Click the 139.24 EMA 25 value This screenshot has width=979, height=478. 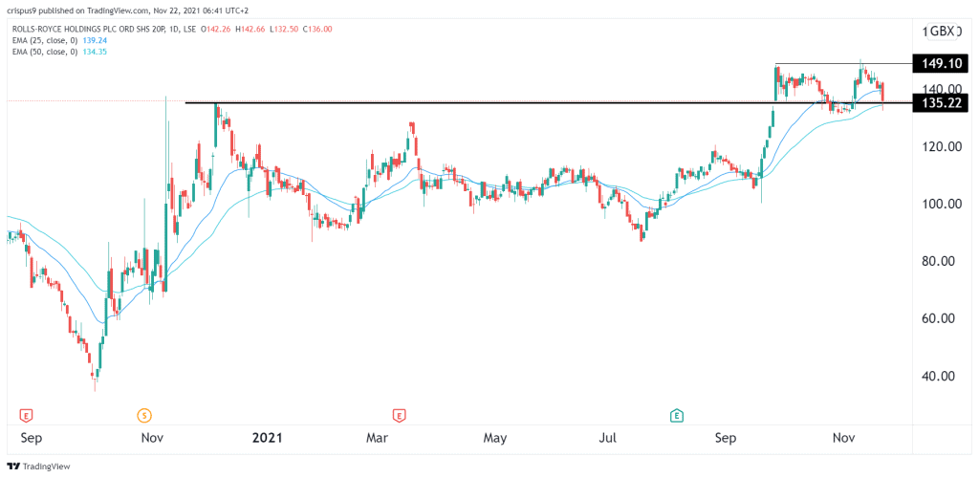pos(97,42)
